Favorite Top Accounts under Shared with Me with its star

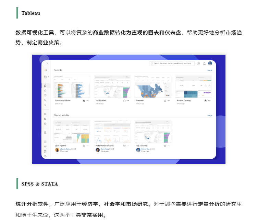pyautogui.click(x=165, y=146)
